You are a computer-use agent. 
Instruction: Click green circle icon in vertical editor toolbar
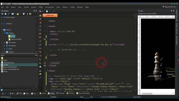point(40,67)
